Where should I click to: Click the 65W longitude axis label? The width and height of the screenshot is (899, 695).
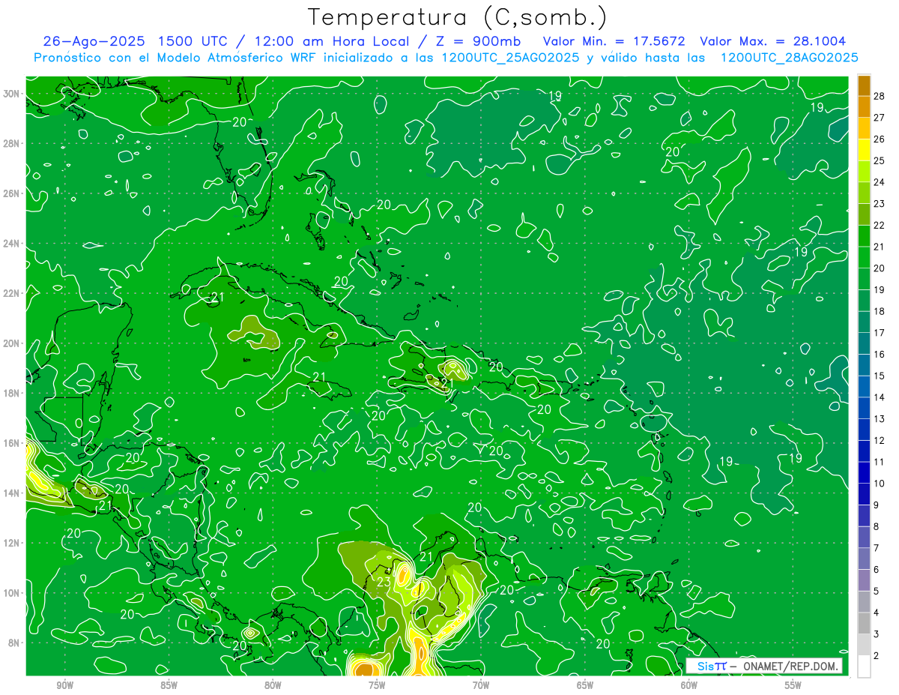[585, 685]
